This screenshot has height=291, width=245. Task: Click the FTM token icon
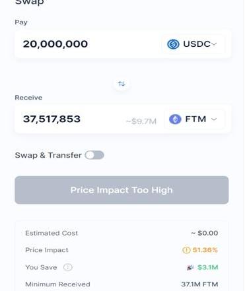pyautogui.click(x=175, y=119)
